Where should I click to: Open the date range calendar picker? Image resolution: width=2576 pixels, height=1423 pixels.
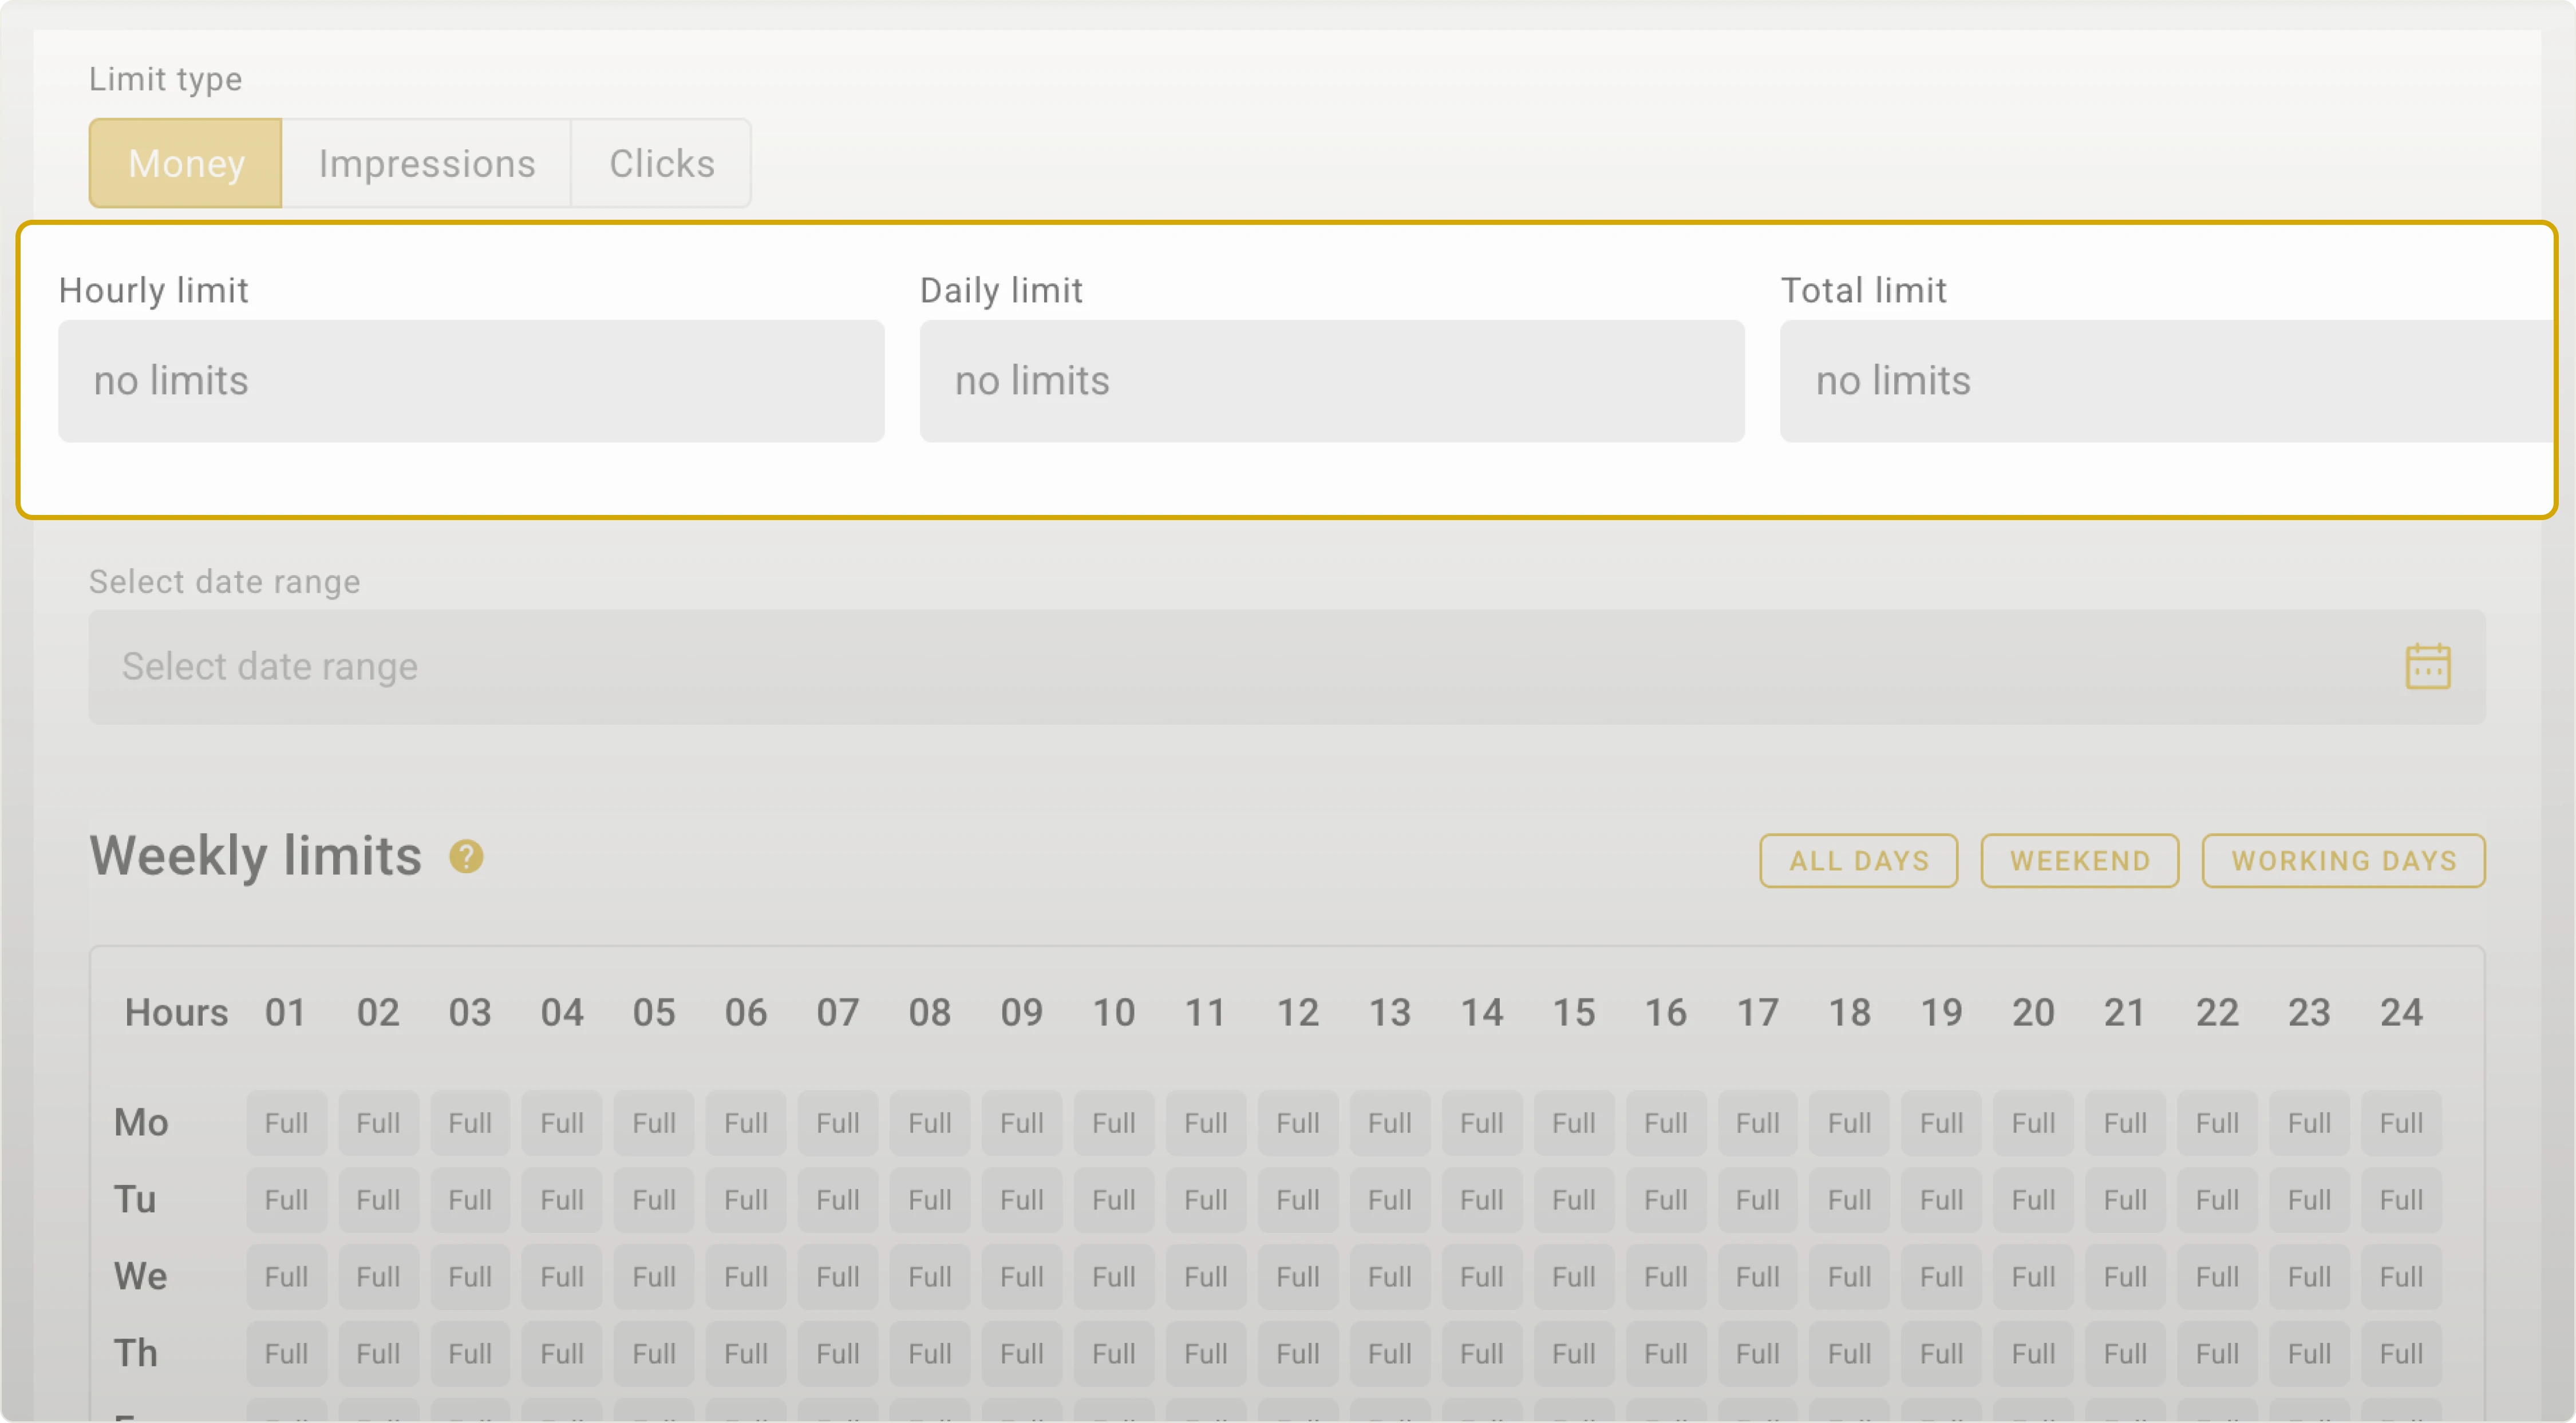(2430, 665)
